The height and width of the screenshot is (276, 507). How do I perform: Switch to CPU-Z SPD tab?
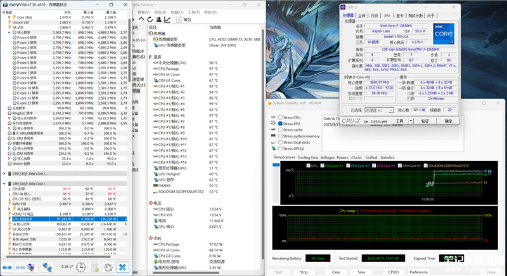(x=387, y=15)
